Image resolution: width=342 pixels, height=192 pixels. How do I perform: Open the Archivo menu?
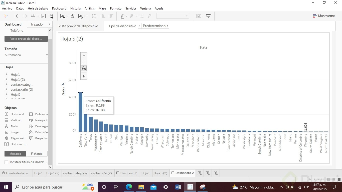(7, 8)
